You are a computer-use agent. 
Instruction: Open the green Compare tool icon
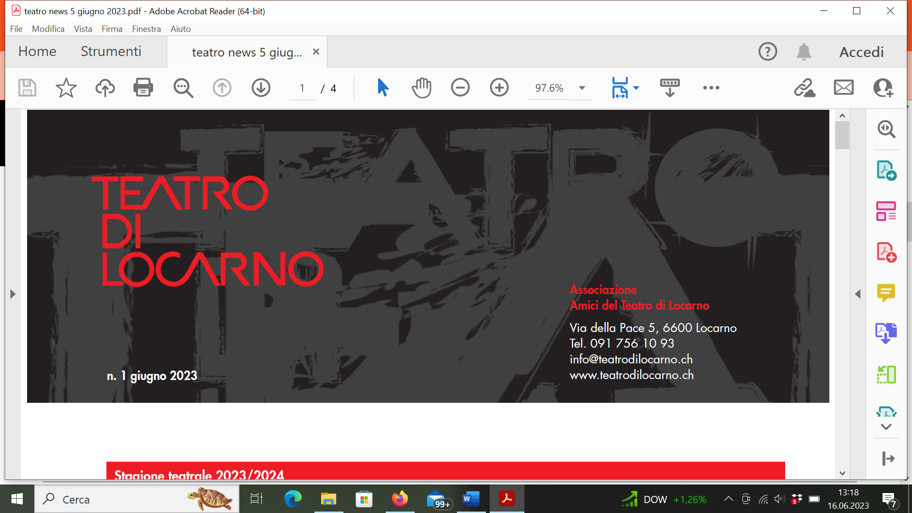(886, 375)
